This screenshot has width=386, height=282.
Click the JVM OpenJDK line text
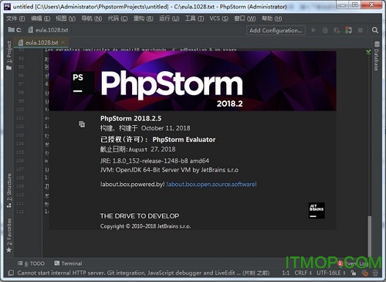point(169,170)
